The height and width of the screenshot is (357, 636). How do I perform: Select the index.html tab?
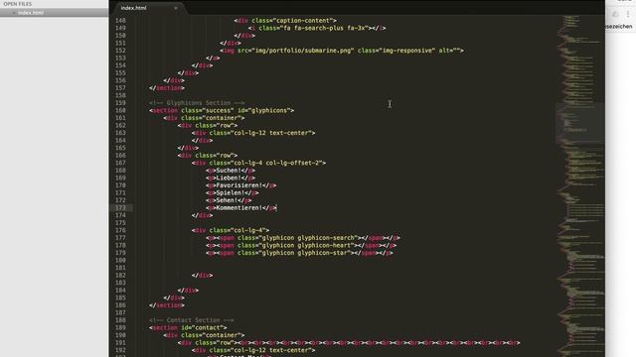click(x=134, y=8)
